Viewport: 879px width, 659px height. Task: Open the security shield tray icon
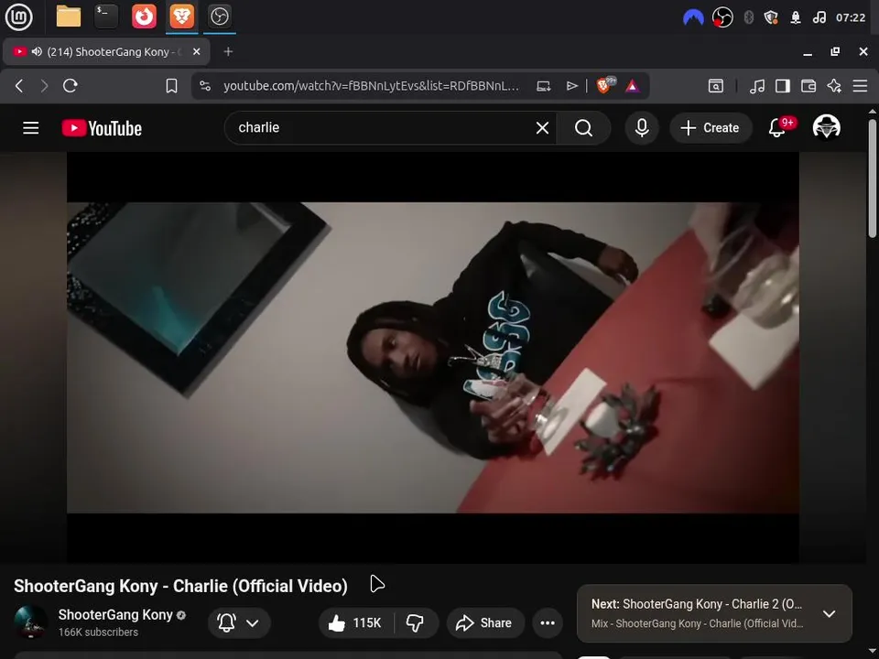point(771,17)
